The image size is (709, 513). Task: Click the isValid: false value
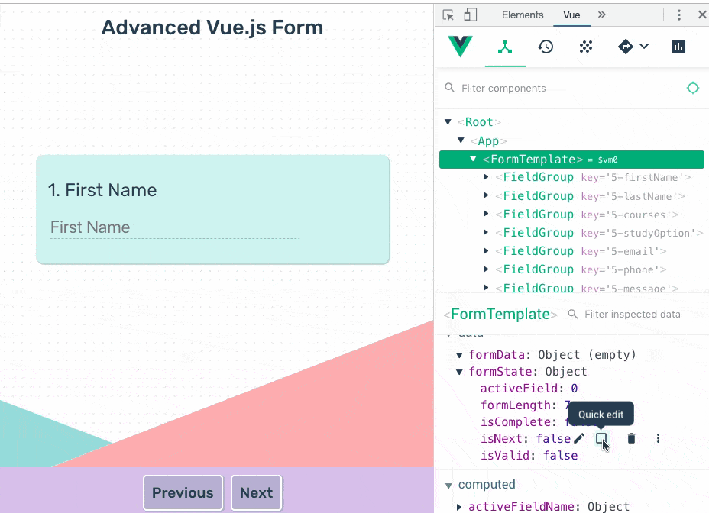[560, 456]
